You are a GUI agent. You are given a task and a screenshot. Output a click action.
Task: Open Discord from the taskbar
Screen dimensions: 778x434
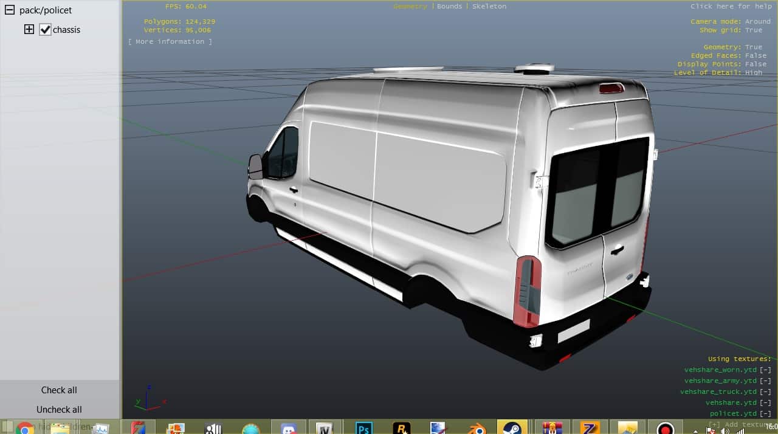point(287,428)
